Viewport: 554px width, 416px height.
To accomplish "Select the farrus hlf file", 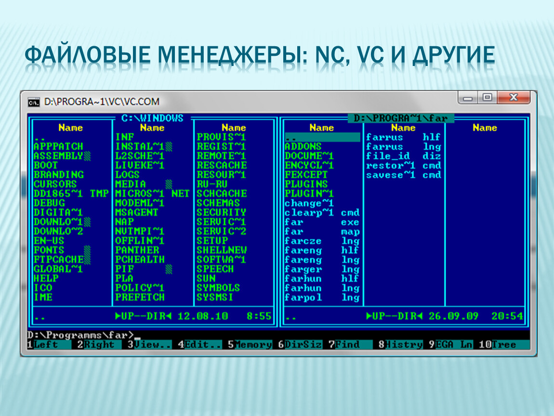I will [x=404, y=137].
